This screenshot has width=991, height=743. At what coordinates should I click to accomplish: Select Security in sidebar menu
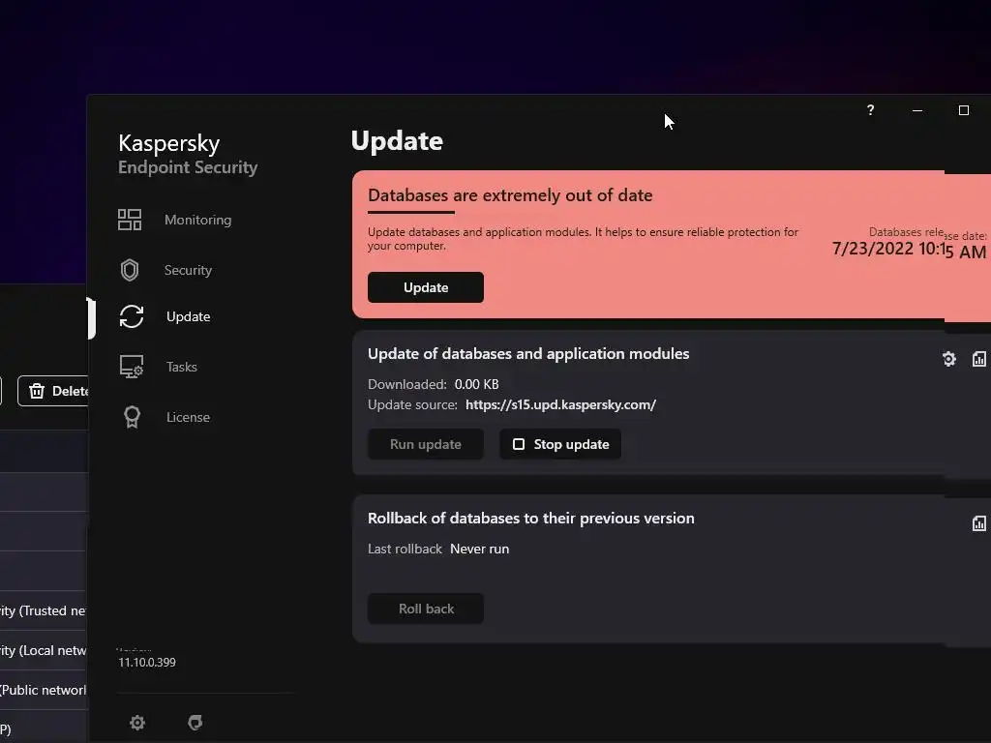click(x=188, y=270)
